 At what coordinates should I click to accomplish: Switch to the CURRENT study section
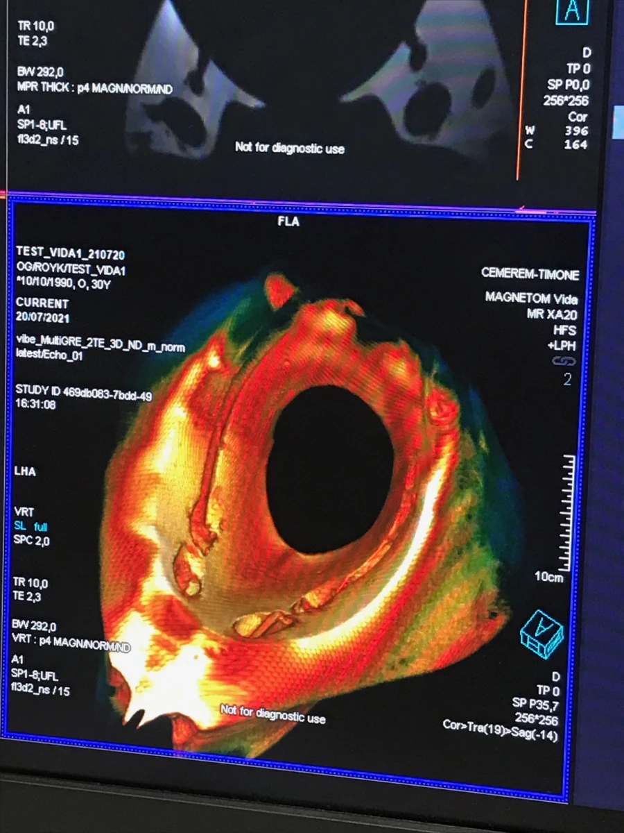[42, 303]
